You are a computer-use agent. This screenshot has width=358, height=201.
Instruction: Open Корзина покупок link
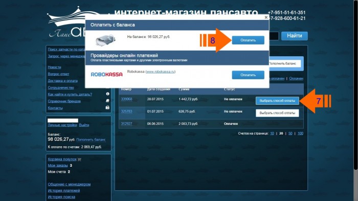[62, 159]
